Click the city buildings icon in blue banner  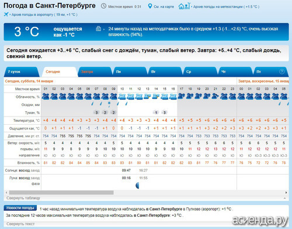pos(98,29)
